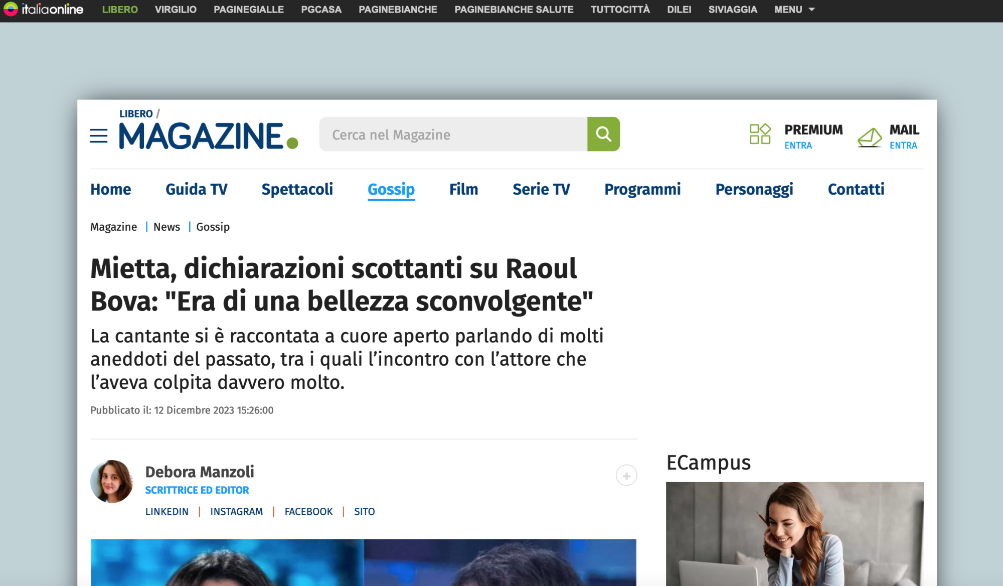Click the Premium grid icon
This screenshot has width=1003, height=586.
click(x=760, y=134)
